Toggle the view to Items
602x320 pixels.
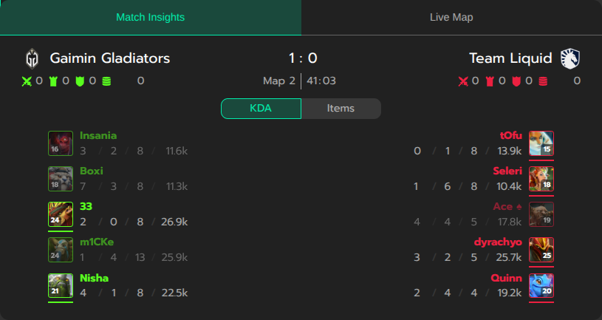tap(341, 109)
